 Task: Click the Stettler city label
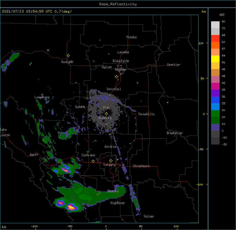pyautogui.click(x=174, y=65)
